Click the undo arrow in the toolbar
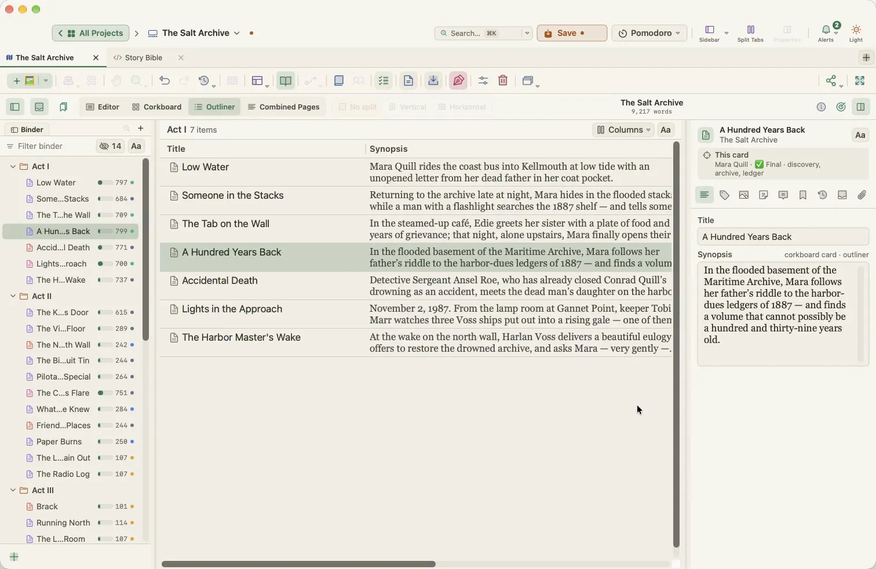Screen dimensions: 876x569 [x=165, y=81]
